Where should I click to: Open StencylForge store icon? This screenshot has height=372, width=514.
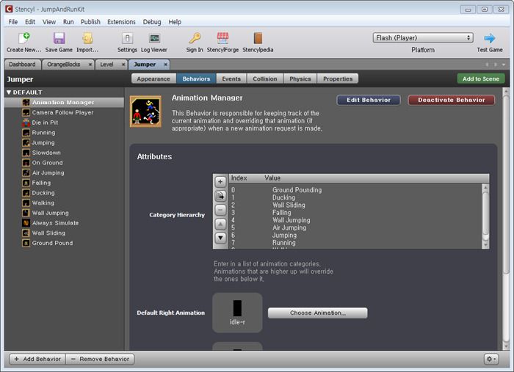coord(223,38)
